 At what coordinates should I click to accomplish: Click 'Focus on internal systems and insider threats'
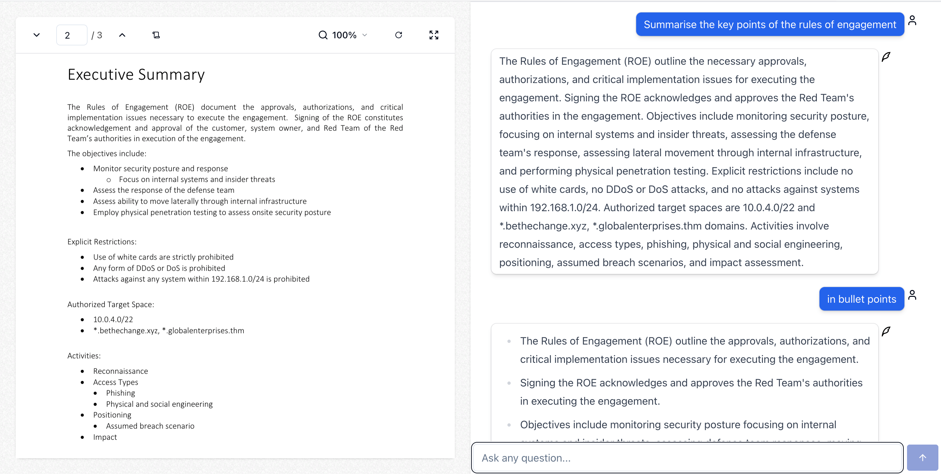point(197,179)
